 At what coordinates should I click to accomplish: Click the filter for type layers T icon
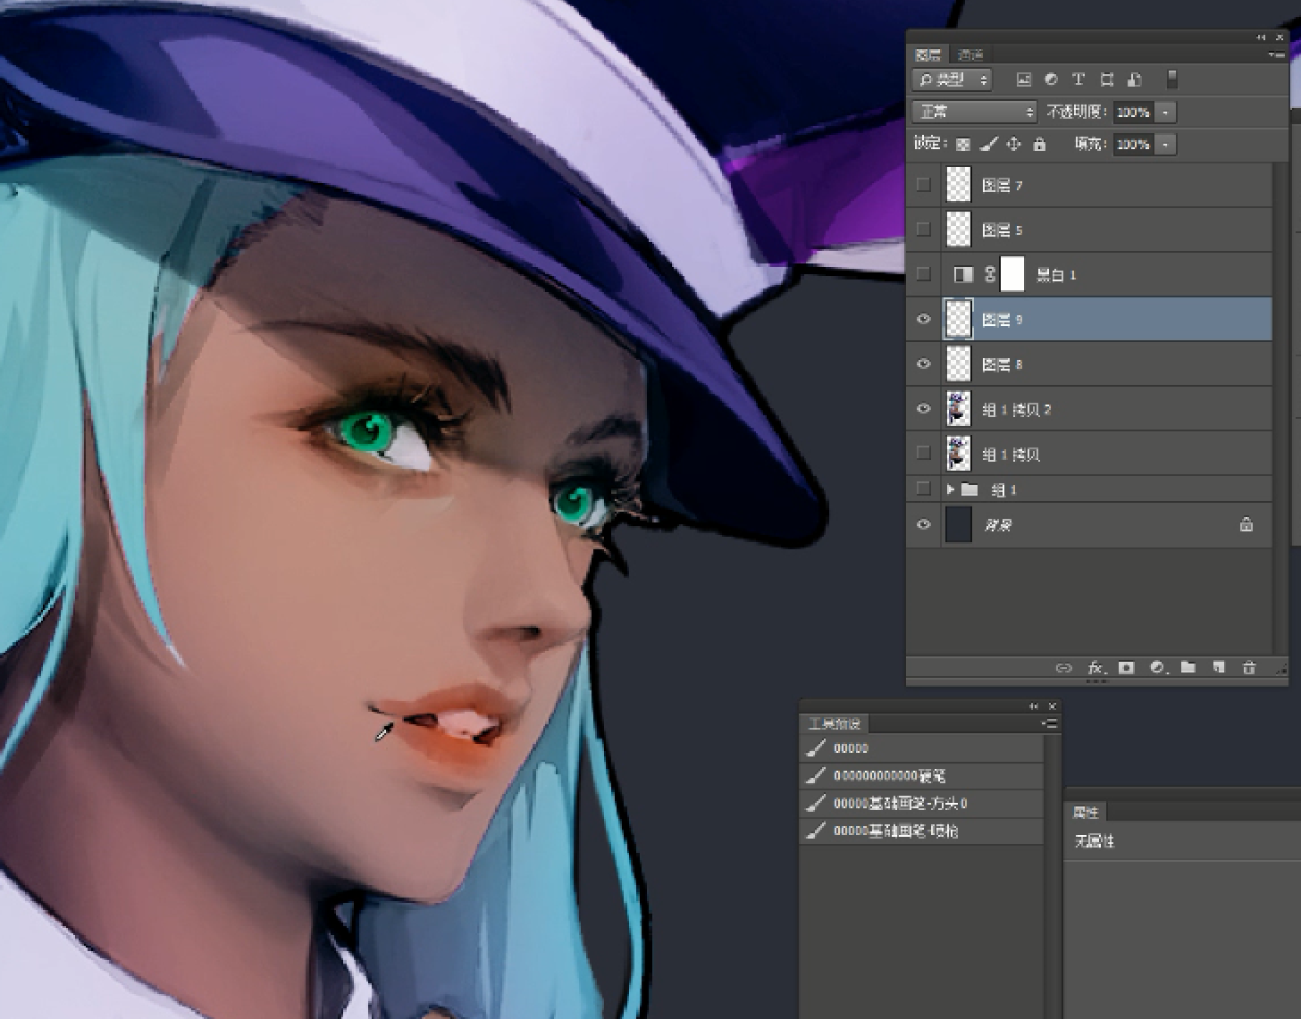pos(1079,79)
